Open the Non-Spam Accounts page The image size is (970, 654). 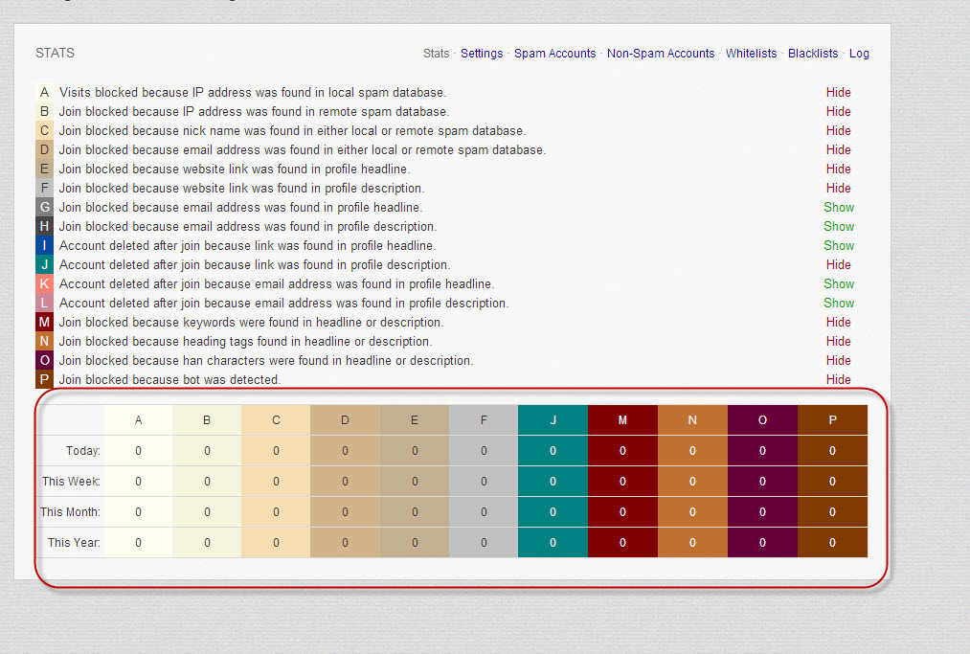pyautogui.click(x=660, y=54)
